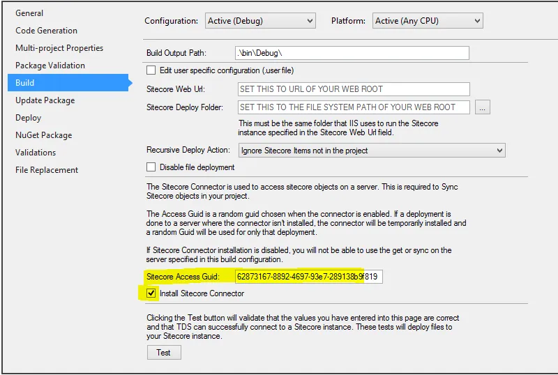The height and width of the screenshot is (375, 558).
Task: Focus the Sitecore Web Url field
Action: (x=354, y=89)
